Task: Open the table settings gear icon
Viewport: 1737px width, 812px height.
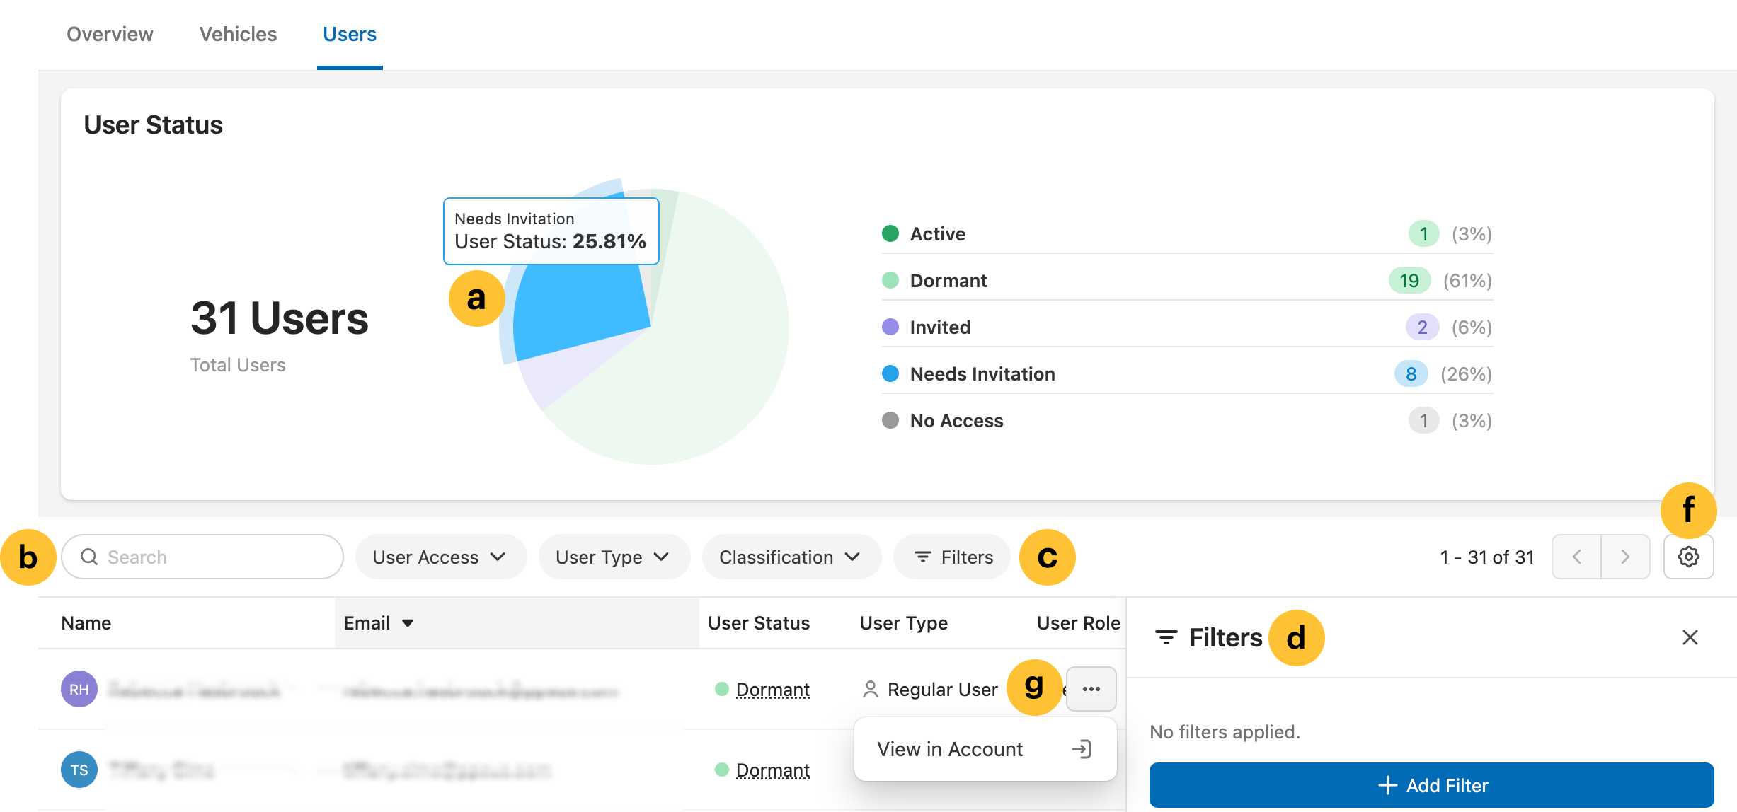Action: (x=1689, y=557)
